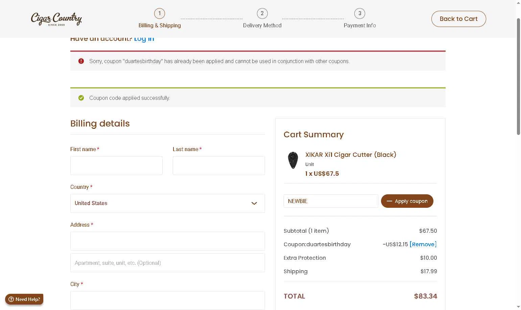This screenshot has width=521, height=310.
Task: Focus the Last name field
Action: point(219,166)
